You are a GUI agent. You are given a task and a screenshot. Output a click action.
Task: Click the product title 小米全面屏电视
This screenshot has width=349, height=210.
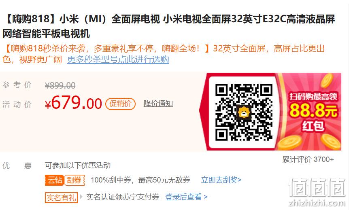(x=168, y=26)
